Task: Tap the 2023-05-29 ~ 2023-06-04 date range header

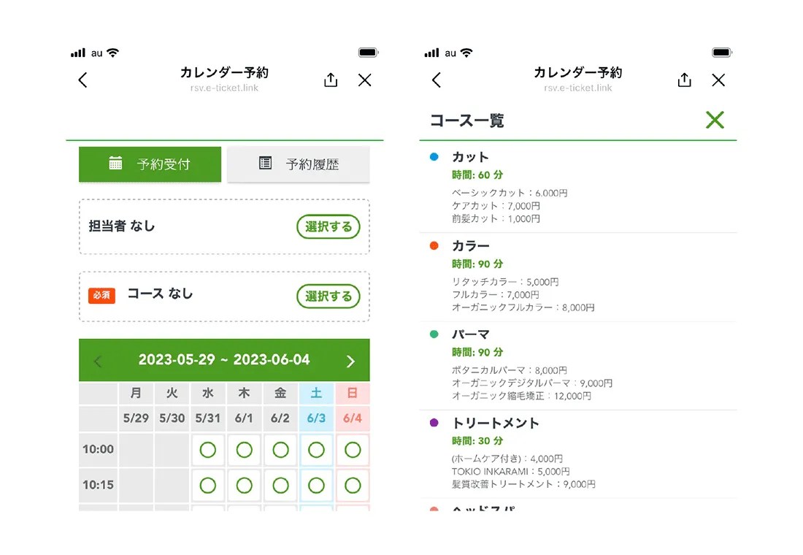Action: pos(224,360)
